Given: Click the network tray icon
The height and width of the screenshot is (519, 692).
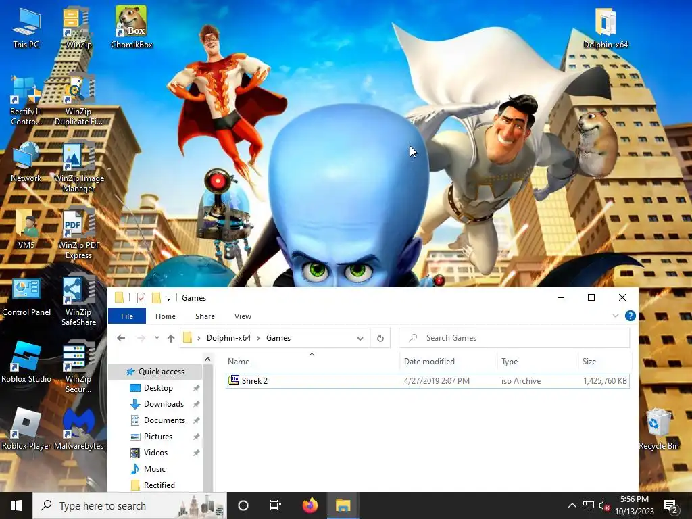Looking at the screenshot, I should point(589,505).
